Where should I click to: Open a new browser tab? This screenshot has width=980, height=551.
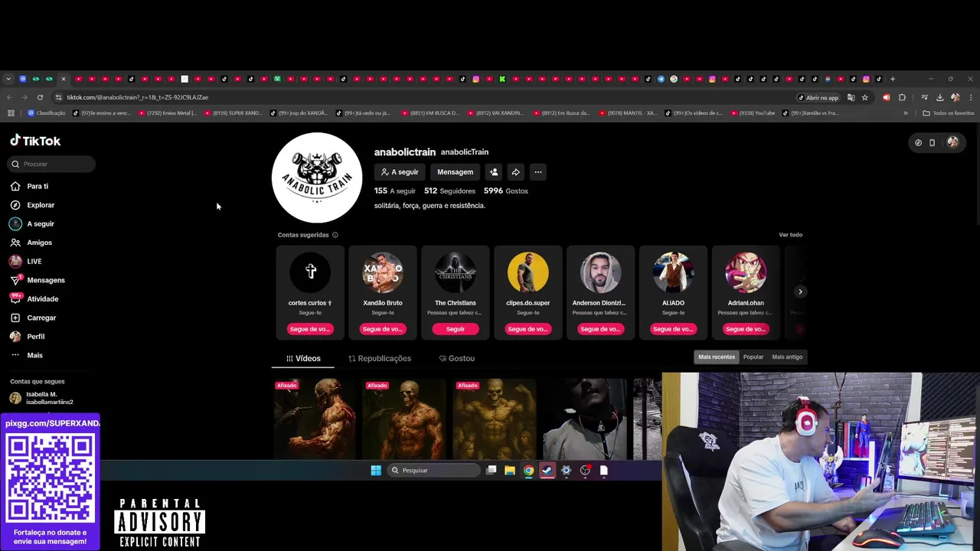coord(893,79)
